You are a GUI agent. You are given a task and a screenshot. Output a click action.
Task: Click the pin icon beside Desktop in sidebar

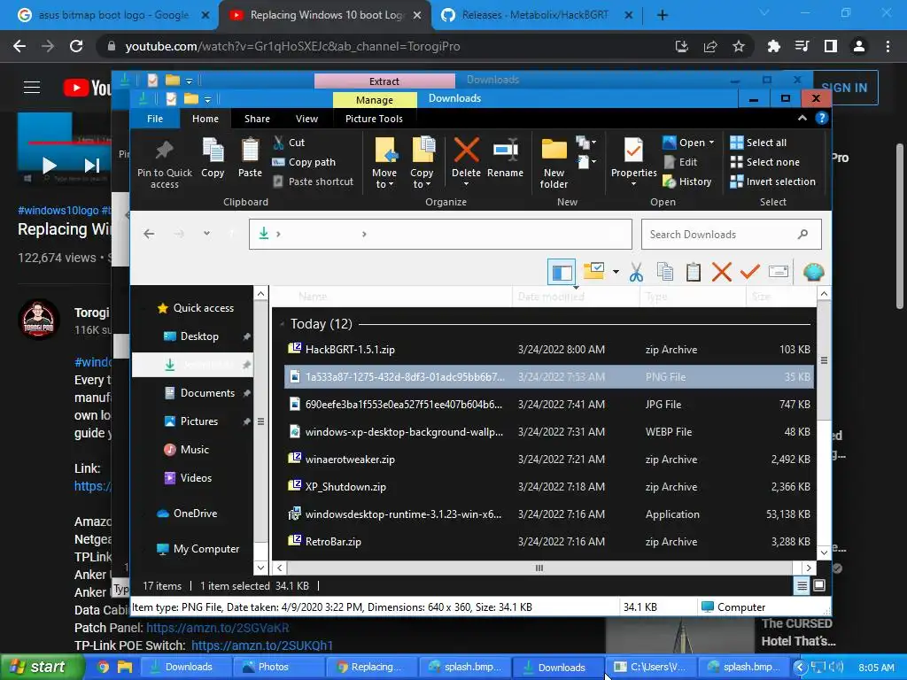246,336
